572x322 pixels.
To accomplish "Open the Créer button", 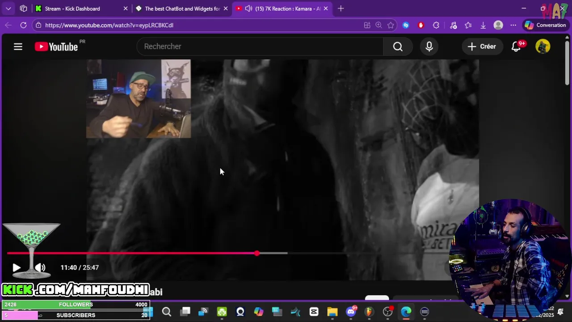I will tap(482, 47).
